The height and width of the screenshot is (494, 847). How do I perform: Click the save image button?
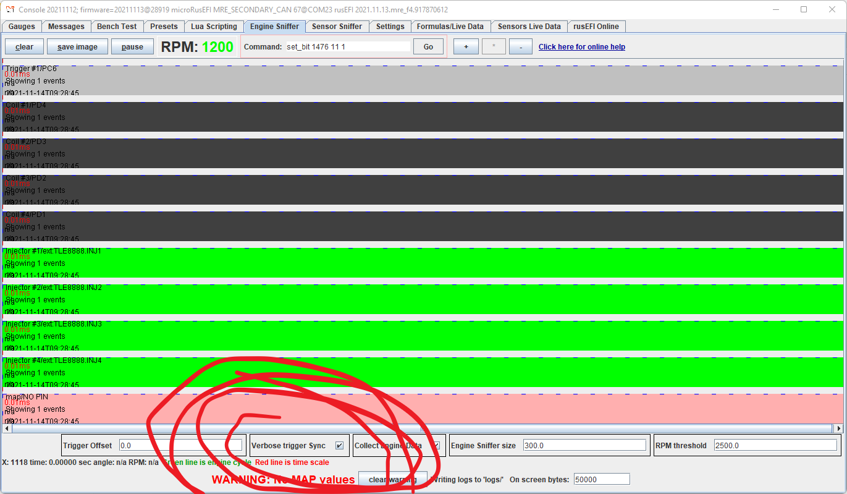pos(77,46)
